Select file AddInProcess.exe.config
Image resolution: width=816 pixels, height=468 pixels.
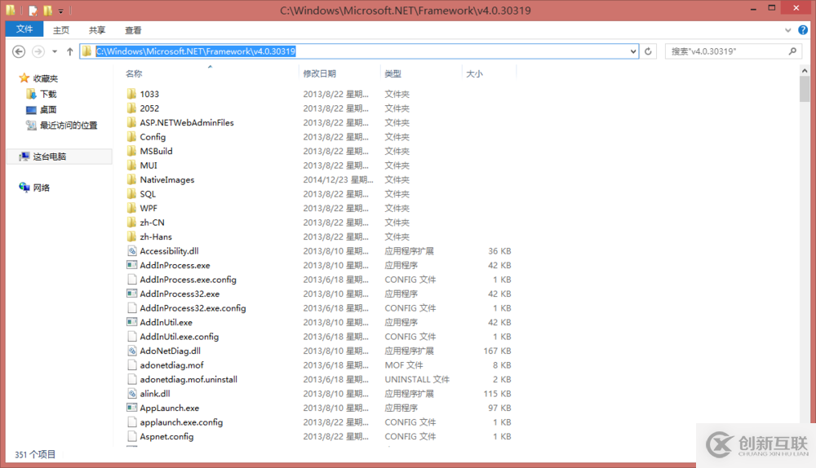pyautogui.click(x=188, y=280)
